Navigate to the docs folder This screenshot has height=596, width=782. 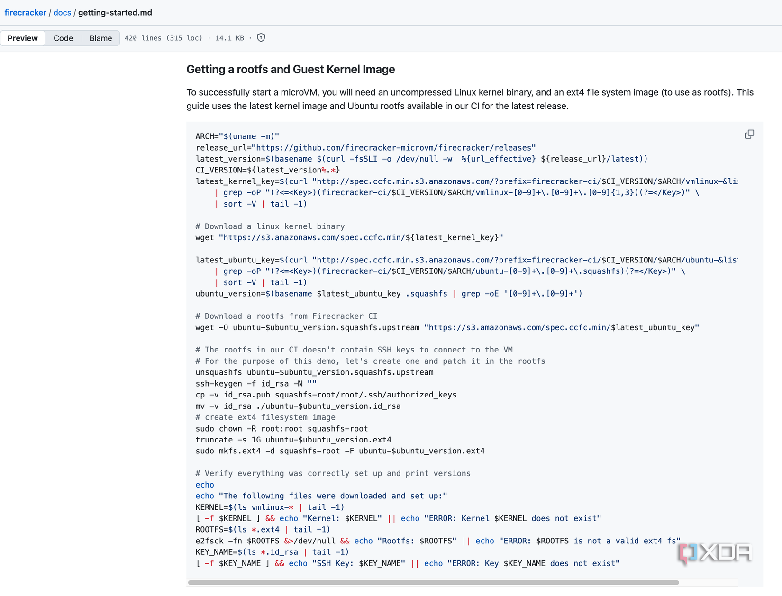[x=62, y=12]
